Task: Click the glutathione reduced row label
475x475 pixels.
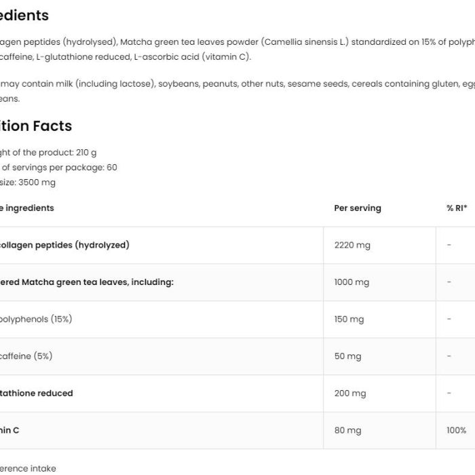Action: (x=37, y=393)
